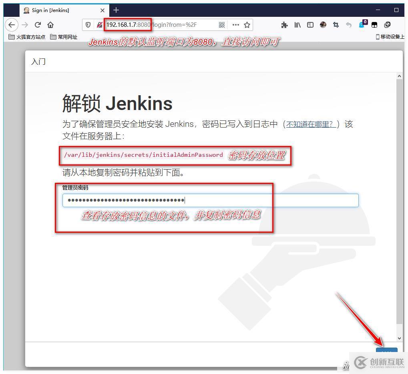Click the initialAdminPassword file path text

click(x=143, y=155)
